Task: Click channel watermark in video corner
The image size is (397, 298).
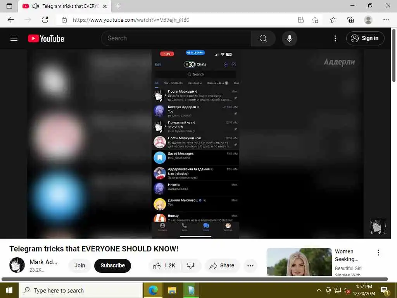Action: (378, 226)
